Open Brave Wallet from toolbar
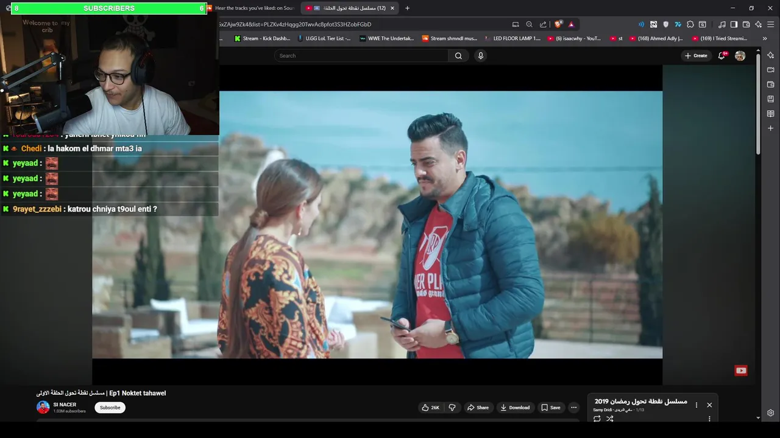 (x=746, y=24)
